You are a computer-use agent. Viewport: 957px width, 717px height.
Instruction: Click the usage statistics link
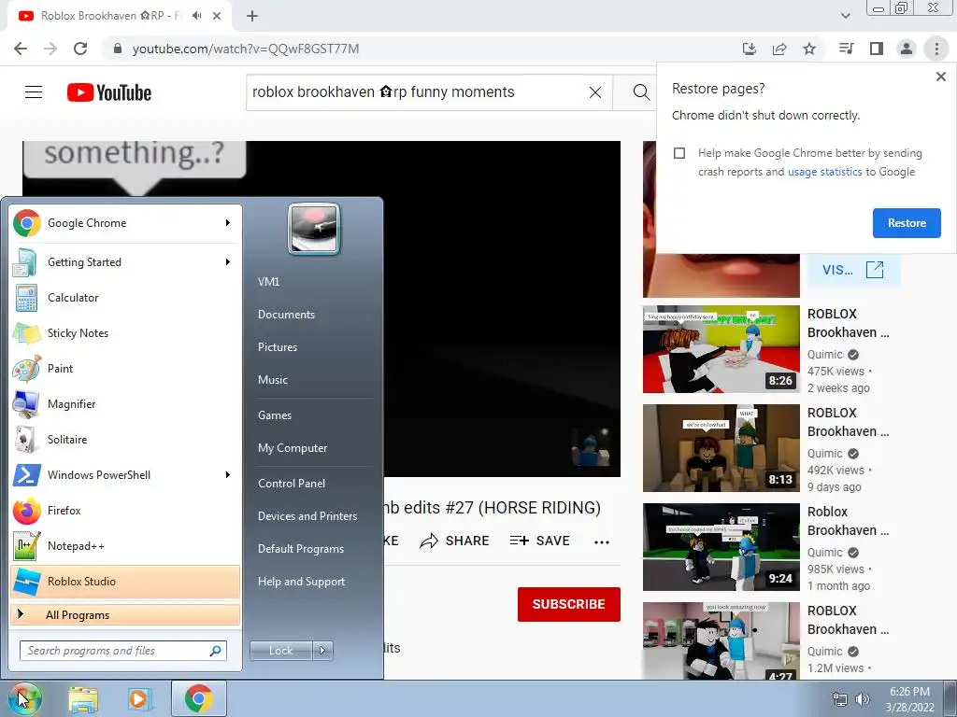pos(824,172)
